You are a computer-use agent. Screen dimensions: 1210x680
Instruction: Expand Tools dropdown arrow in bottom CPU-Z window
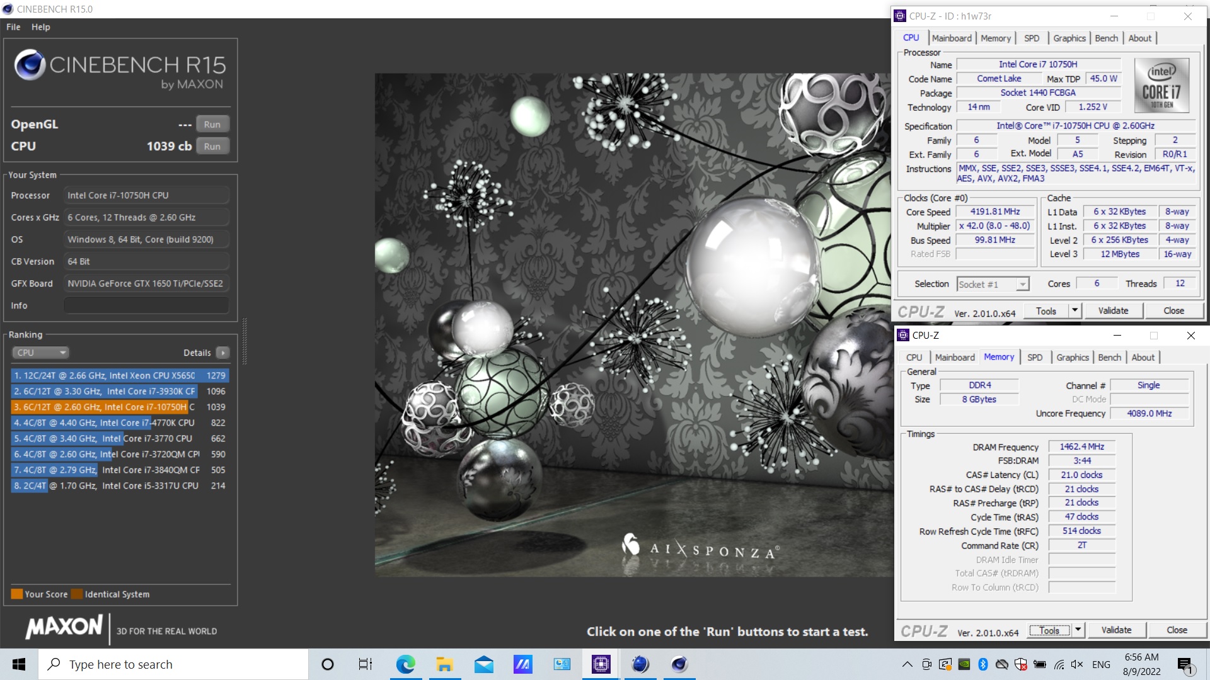1078,630
